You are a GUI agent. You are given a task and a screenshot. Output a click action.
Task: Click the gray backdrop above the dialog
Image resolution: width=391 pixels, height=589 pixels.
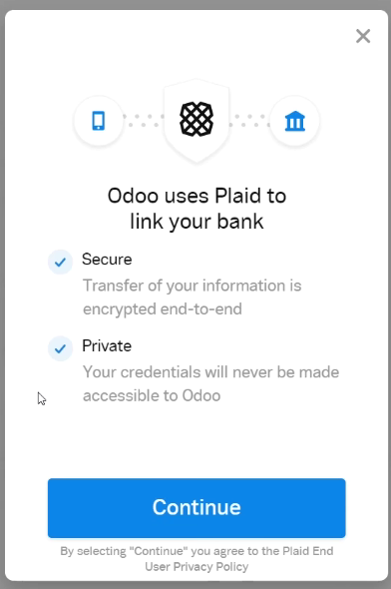click(x=195, y=4)
